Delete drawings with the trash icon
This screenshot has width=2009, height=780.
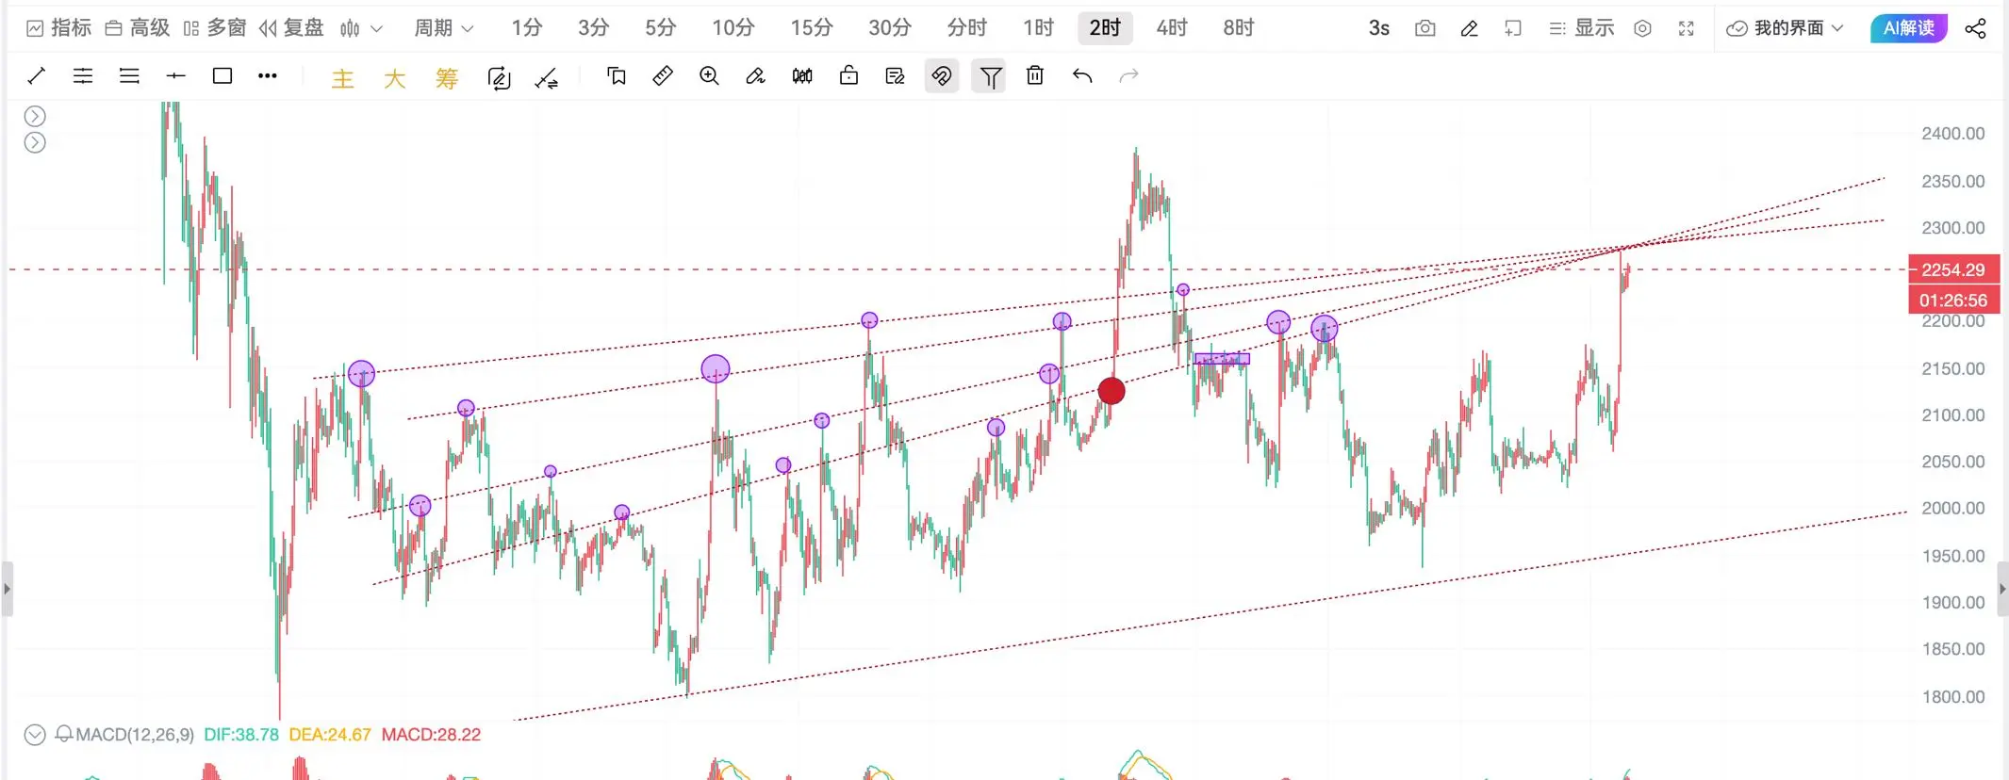point(1035,75)
